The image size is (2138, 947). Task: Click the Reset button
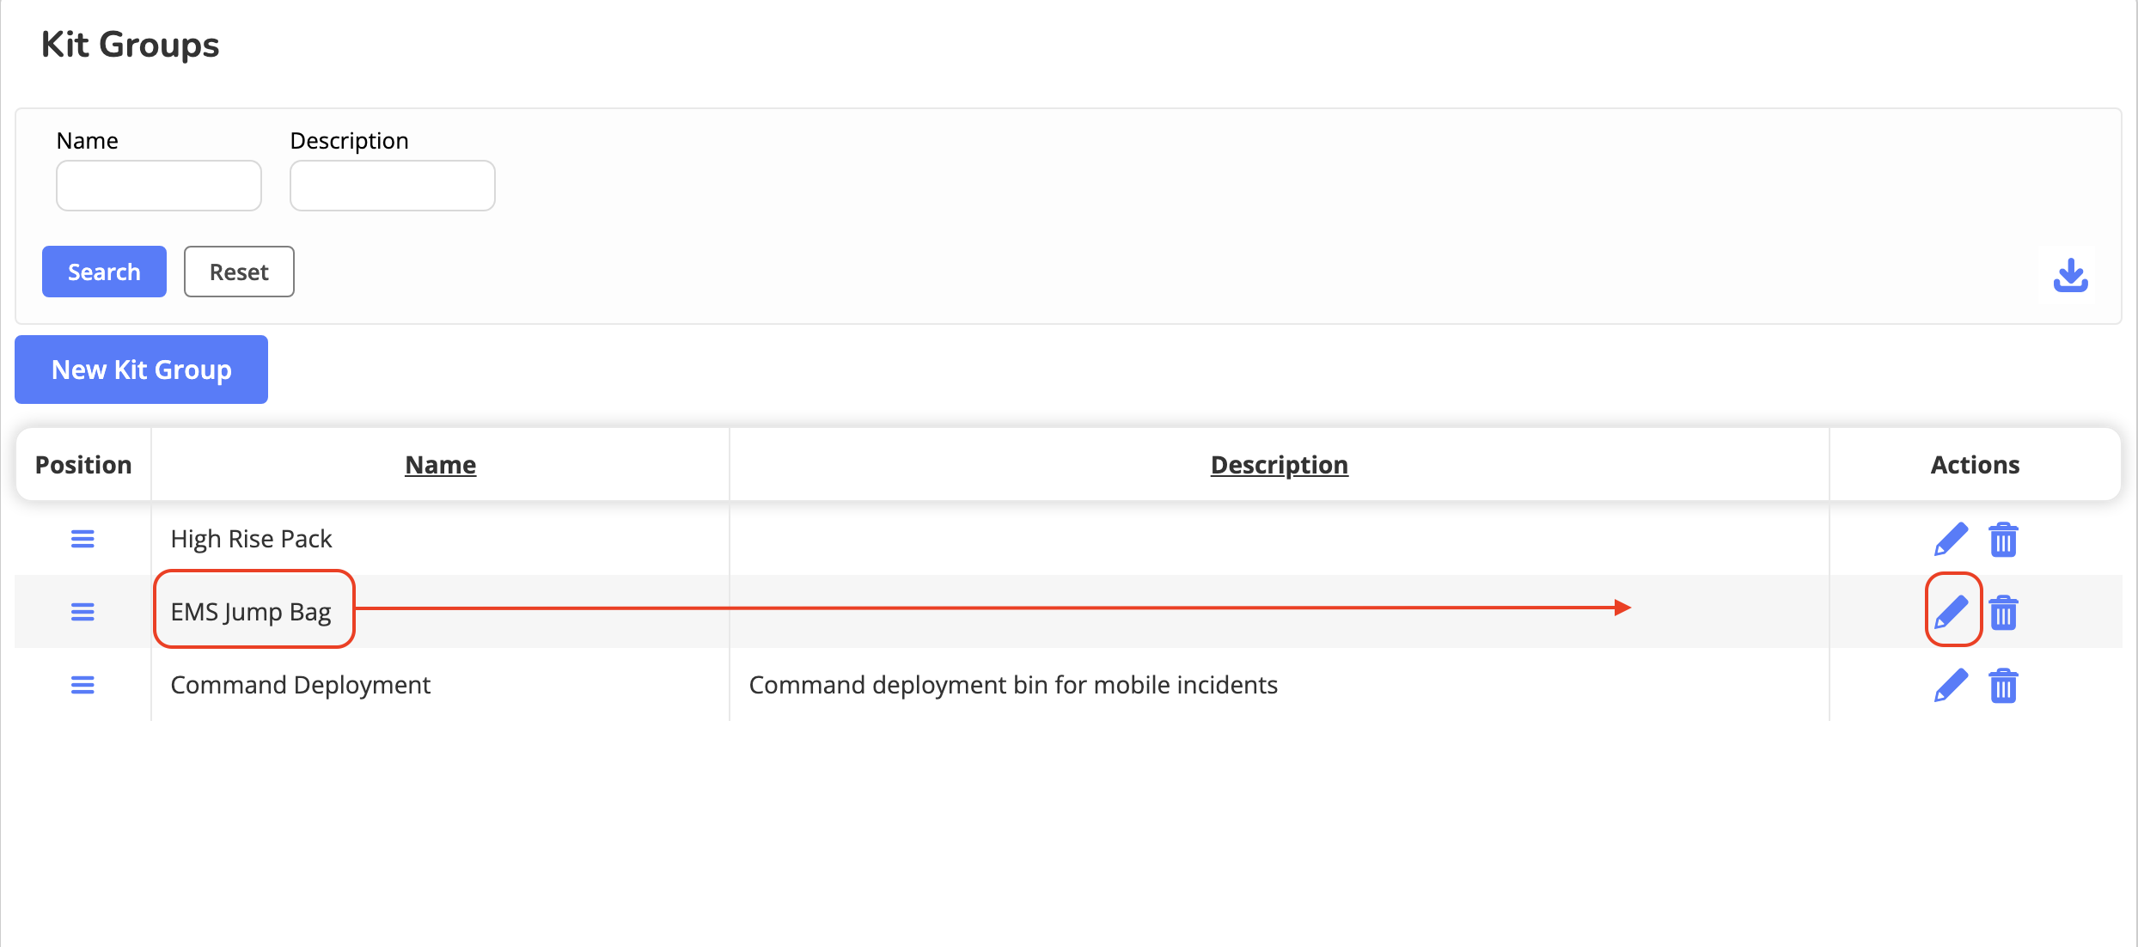coord(239,272)
